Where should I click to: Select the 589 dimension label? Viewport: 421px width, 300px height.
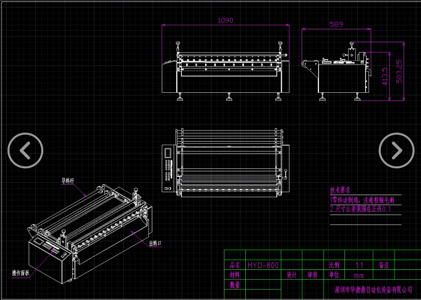(336, 24)
